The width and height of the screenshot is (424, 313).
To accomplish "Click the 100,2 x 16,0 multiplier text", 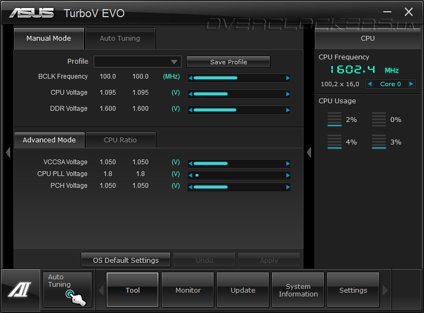I will pyautogui.click(x=340, y=84).
